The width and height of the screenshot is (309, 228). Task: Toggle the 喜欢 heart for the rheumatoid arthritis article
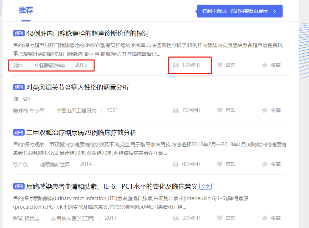tap(220, 110)
